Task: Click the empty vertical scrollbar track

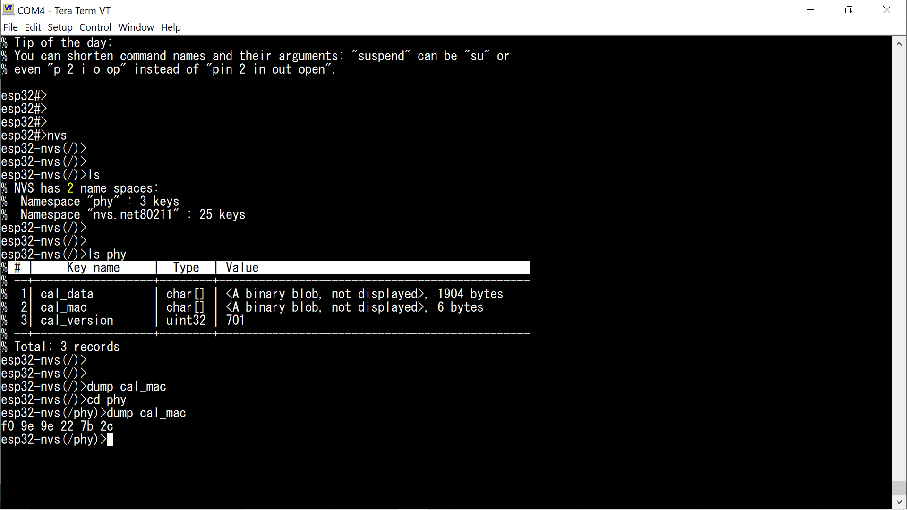Action: point(899,260)
